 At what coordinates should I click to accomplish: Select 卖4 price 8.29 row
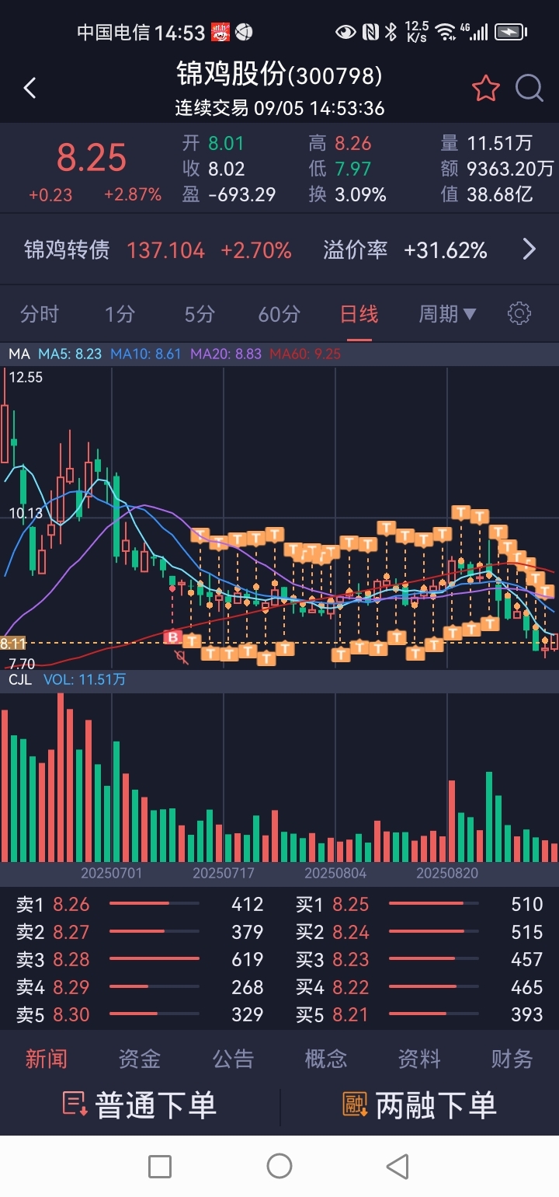click(140, 987)
